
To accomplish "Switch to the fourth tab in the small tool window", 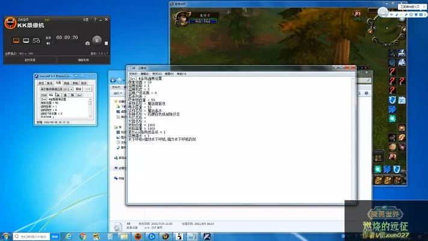I will click(x=67, y=83).
